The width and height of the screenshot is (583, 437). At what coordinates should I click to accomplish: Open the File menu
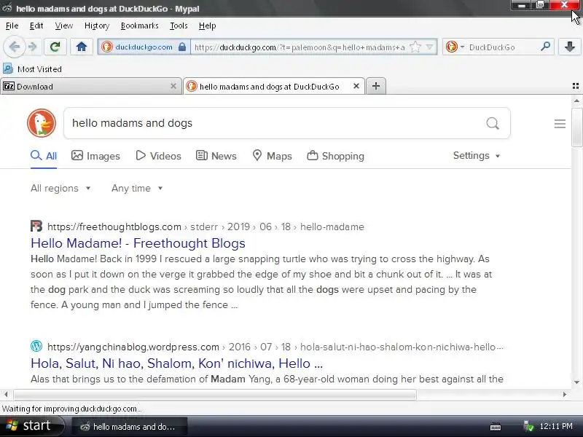[12, 25]
